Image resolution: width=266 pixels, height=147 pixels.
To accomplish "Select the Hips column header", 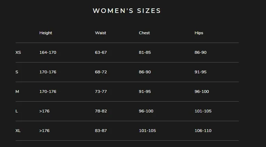I will (x=199, y=33).
